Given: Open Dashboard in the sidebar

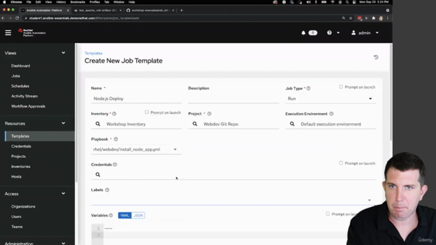Looking at the screenshot, I should point(20,66).
